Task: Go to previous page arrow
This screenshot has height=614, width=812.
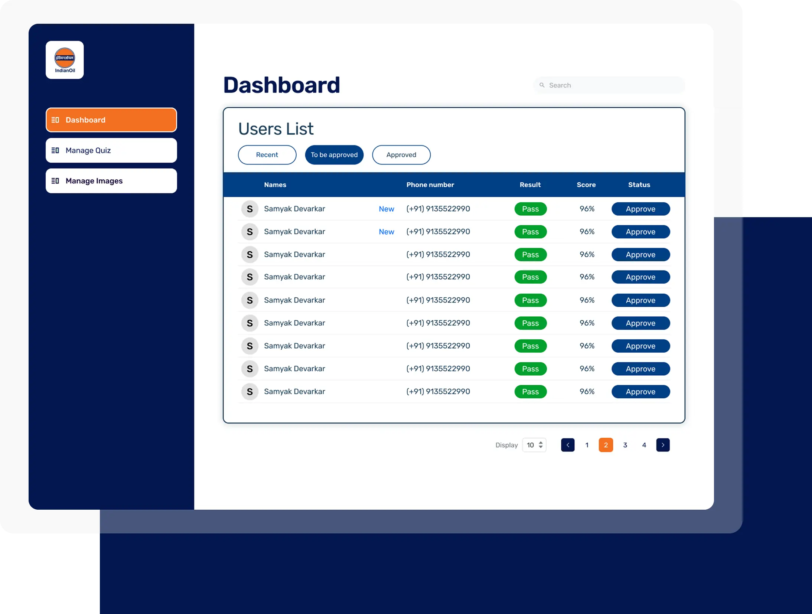Action: tap(568, 445)
